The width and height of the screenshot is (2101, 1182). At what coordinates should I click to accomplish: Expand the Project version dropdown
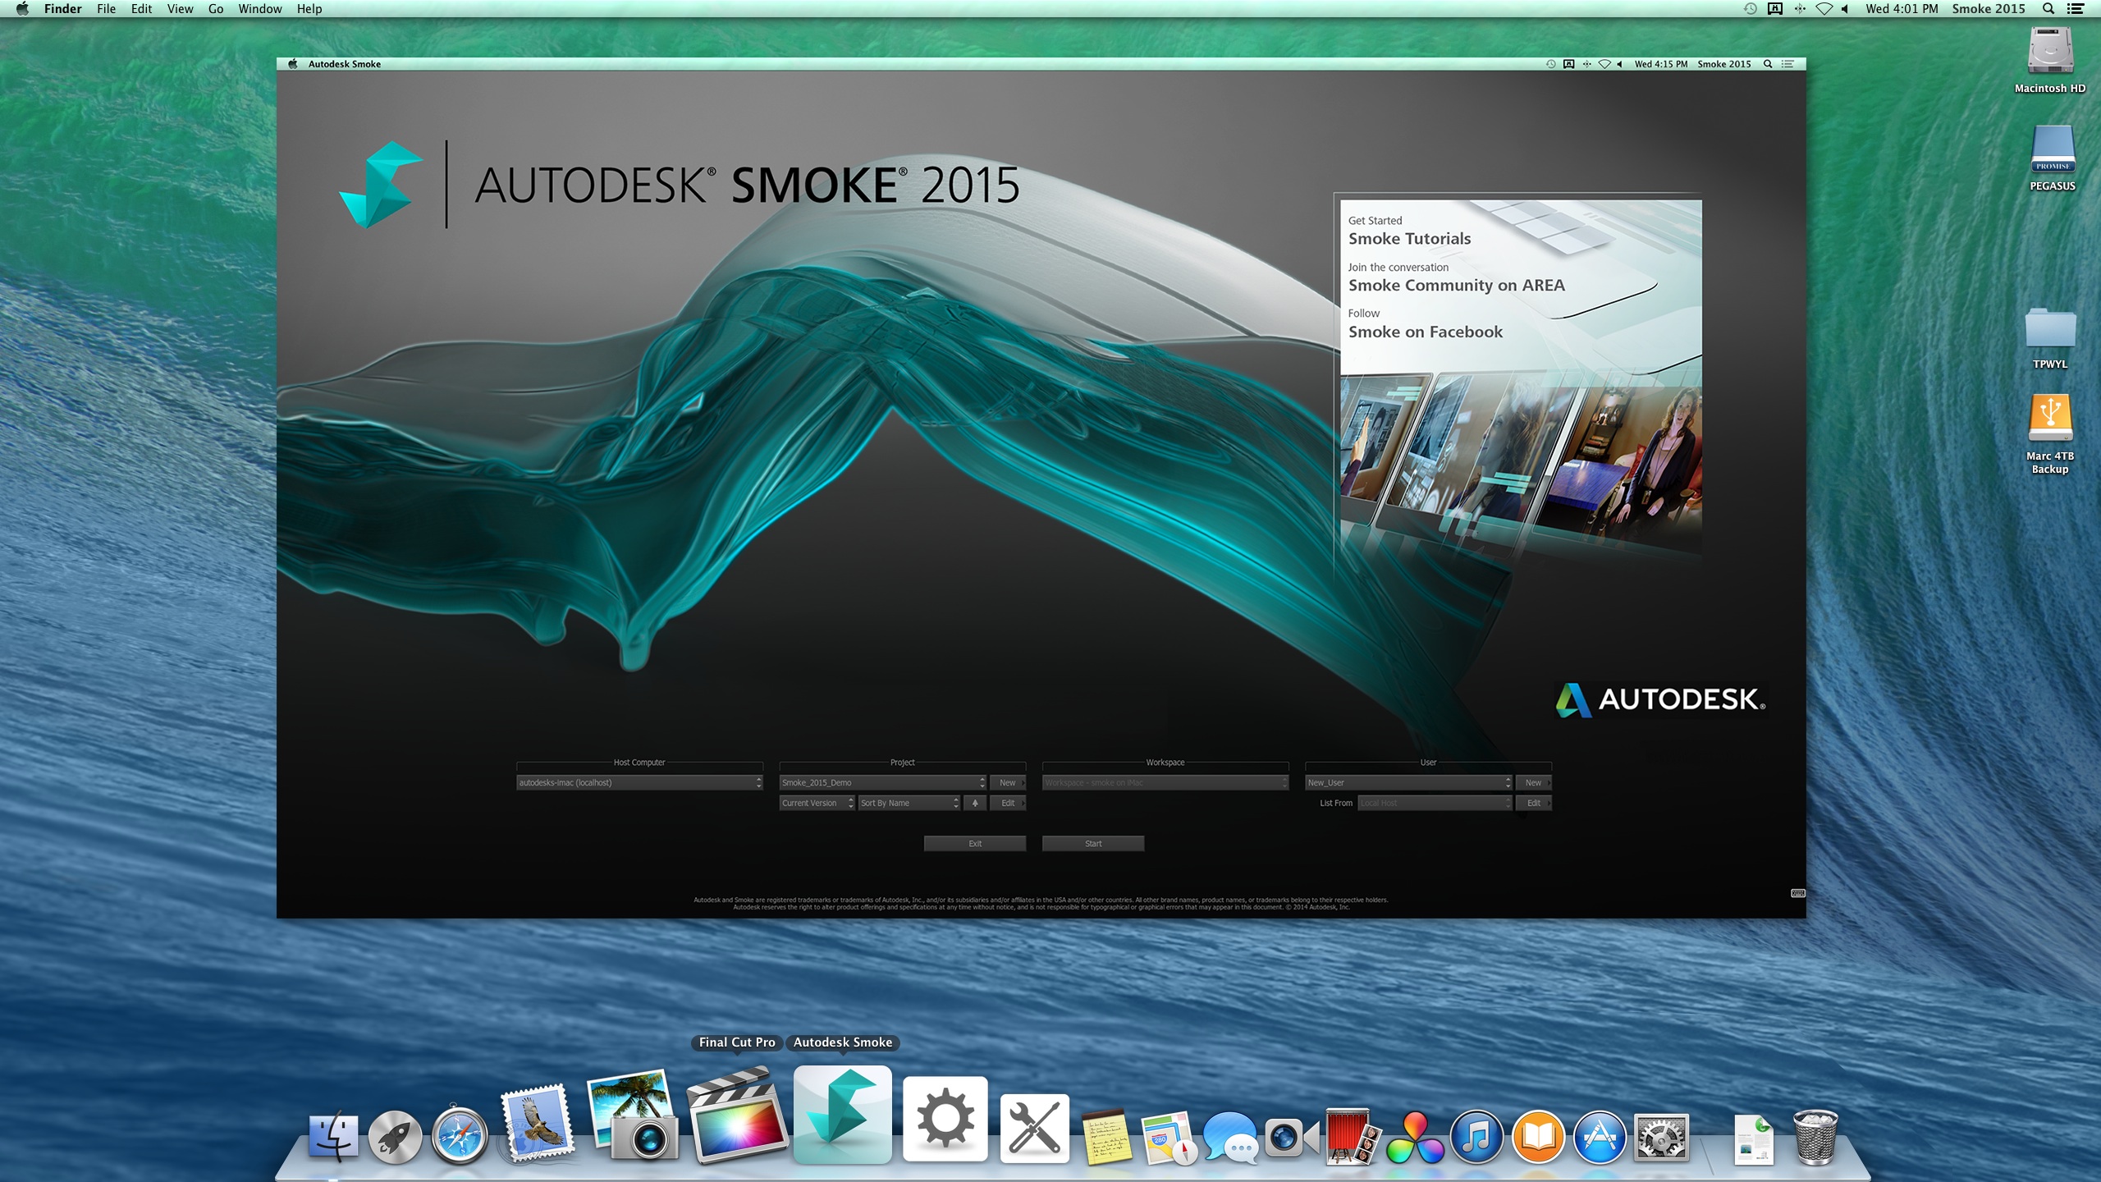click(815, 803)
